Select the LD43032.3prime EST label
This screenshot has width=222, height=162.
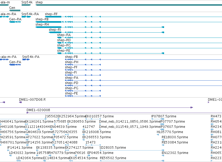pos(22,153)
